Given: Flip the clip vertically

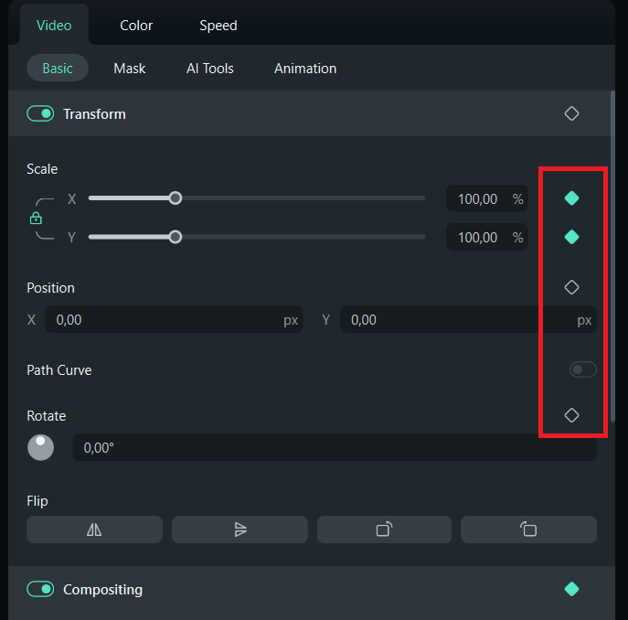Looking at the screenshot, I should (239, 529).
